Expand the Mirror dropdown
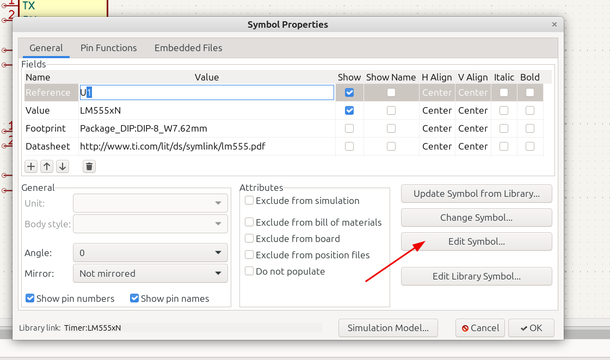 [150, 274]
